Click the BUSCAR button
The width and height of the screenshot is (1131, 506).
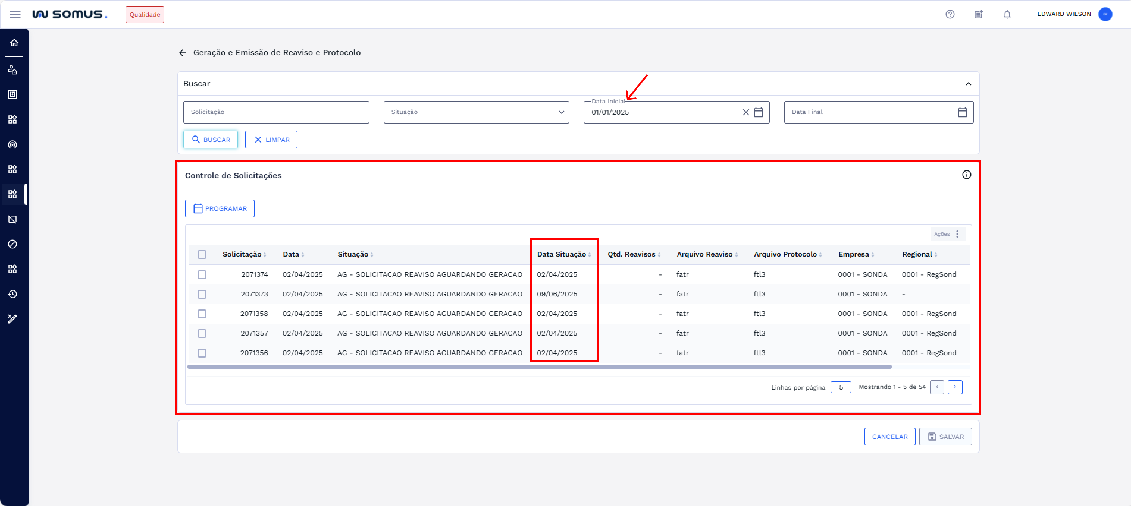(211, 139)
